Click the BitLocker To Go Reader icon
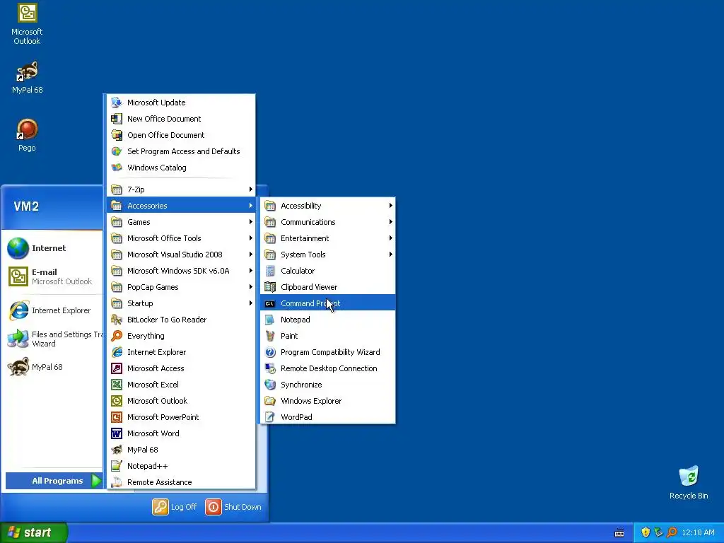 tap(117, 320)
